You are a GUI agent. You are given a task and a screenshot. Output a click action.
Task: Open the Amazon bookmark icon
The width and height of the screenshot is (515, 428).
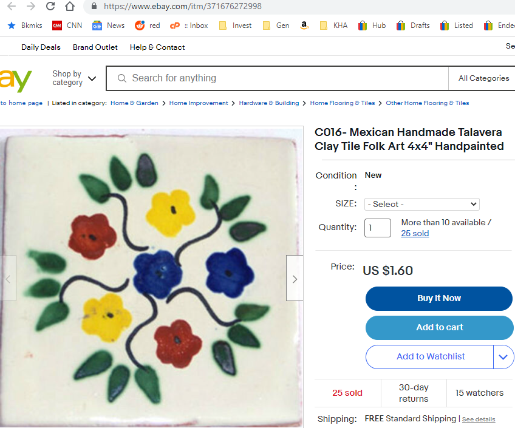click(303, 25)
